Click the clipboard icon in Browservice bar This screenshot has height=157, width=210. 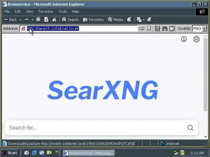click(x=172, y=28)
